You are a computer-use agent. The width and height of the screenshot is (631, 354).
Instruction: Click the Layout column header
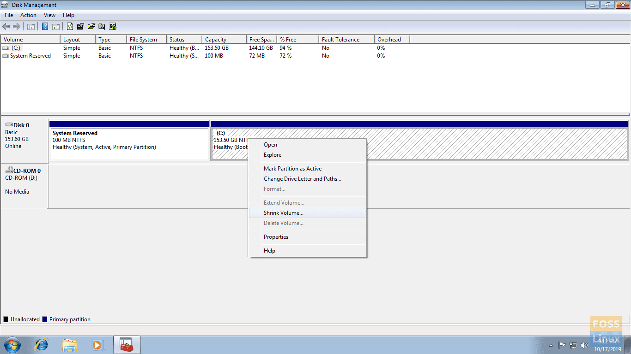pyautogui.click(x=78, y=40)
